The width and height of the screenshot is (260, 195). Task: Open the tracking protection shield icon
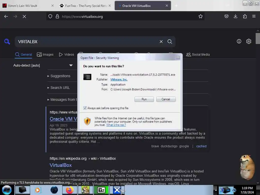click(50, 17)
